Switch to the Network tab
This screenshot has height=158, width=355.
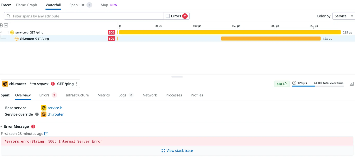[150, 95]
